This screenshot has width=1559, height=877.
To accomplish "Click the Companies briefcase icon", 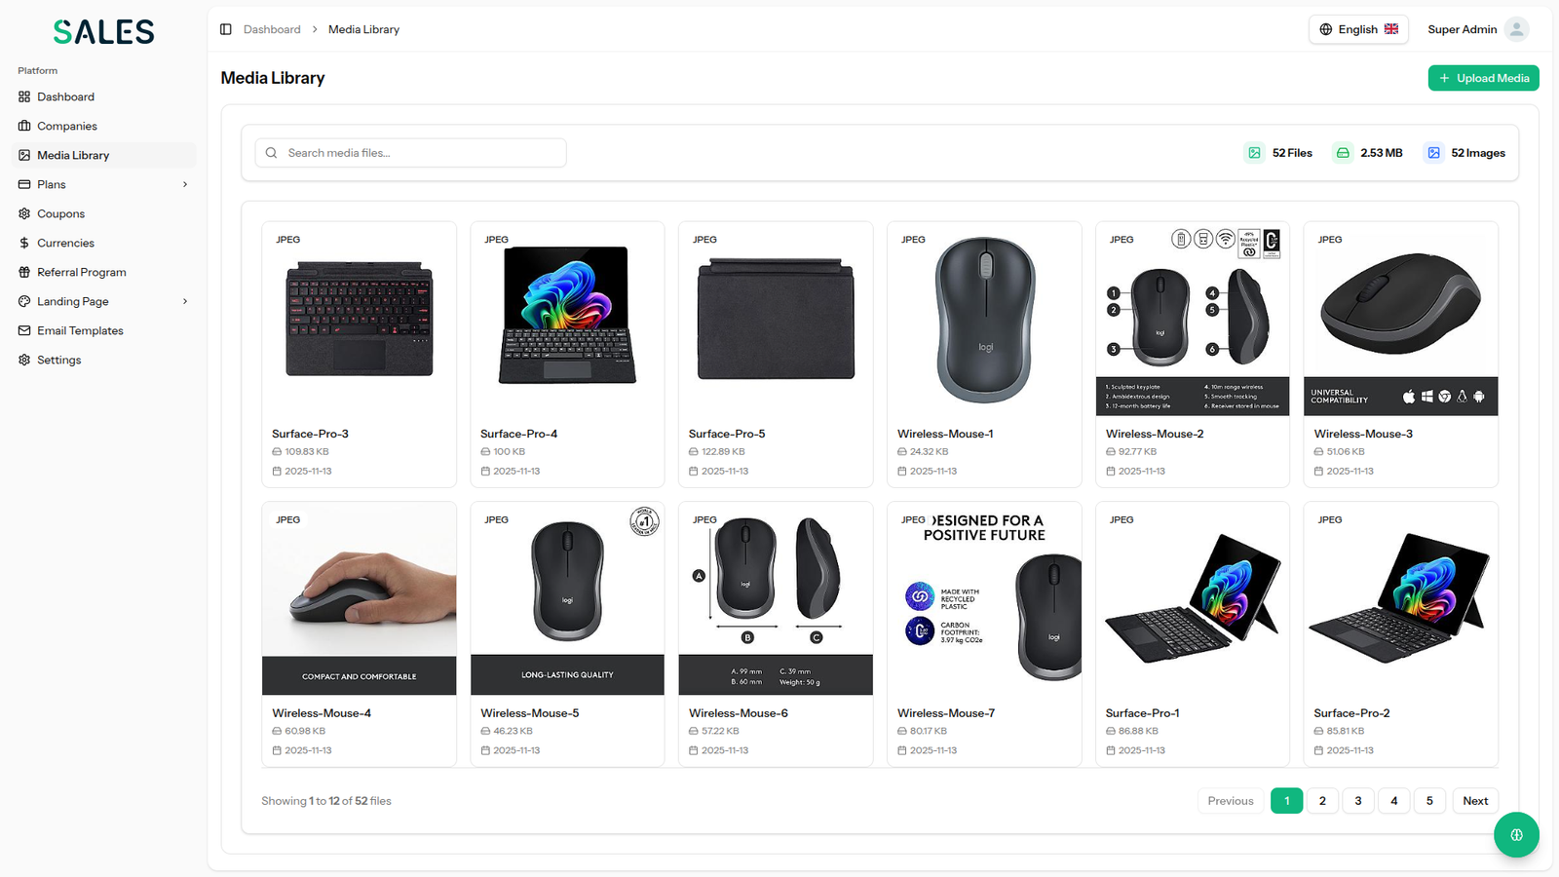I will (x=24, y=126).
